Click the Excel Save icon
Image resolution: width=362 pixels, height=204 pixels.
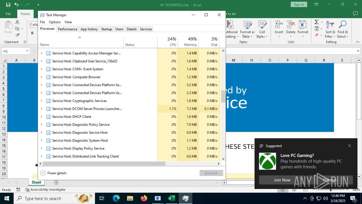click(x=8, y=5)
